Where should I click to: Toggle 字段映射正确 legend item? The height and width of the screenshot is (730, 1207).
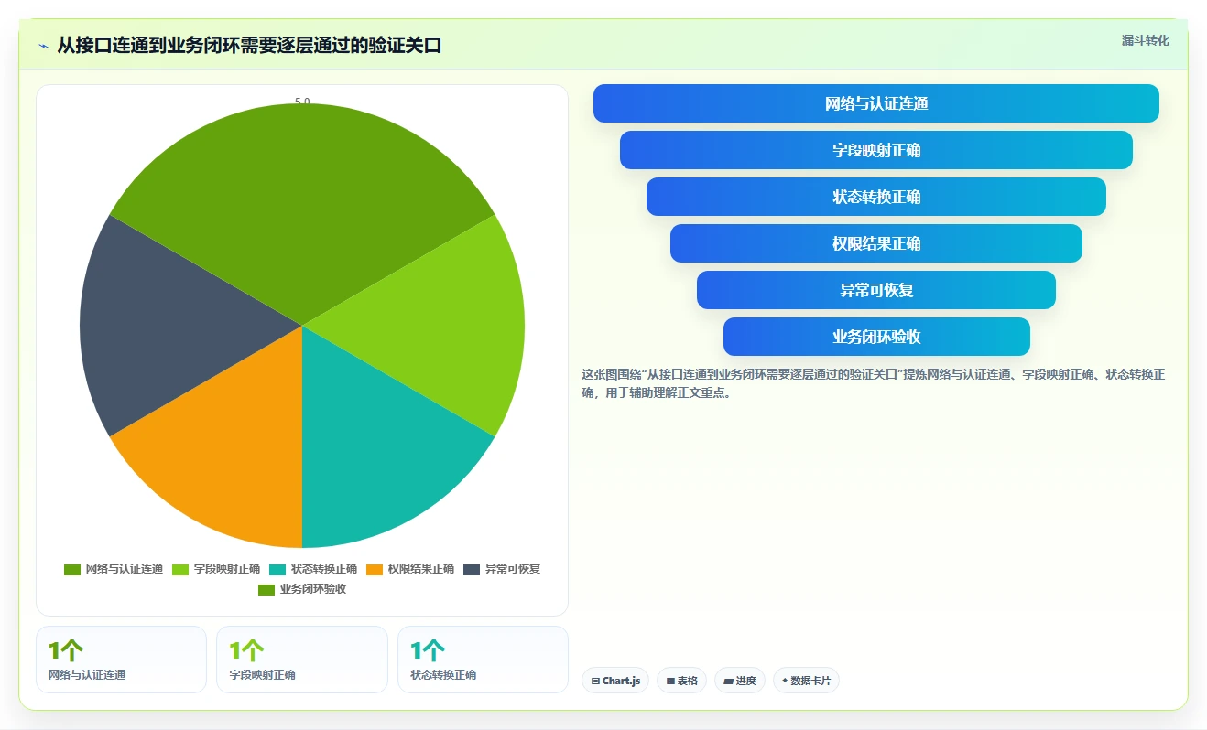tap(216, 569)
